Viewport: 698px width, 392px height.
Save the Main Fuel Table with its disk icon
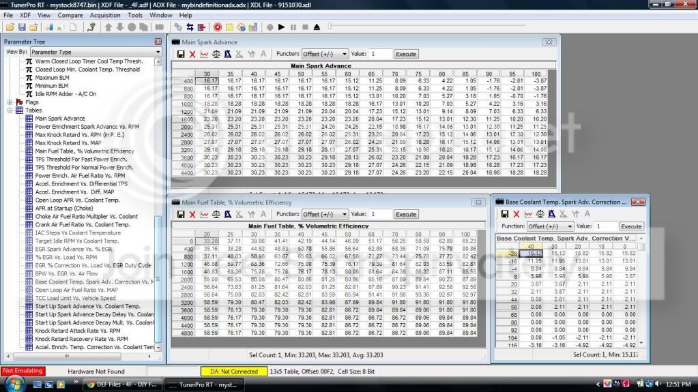pos(181,214)
